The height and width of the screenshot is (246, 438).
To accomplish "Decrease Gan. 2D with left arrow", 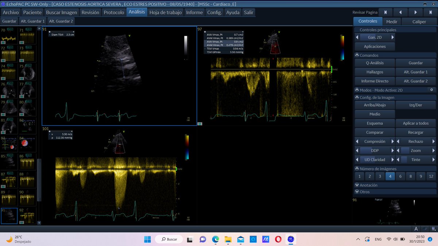I will [357, 37].
